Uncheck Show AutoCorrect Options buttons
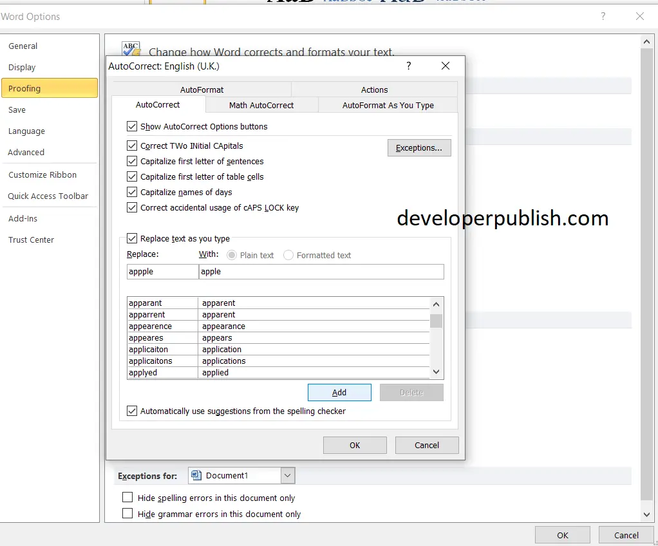Viewport: 658px width, 546px height. coord(132,126)
